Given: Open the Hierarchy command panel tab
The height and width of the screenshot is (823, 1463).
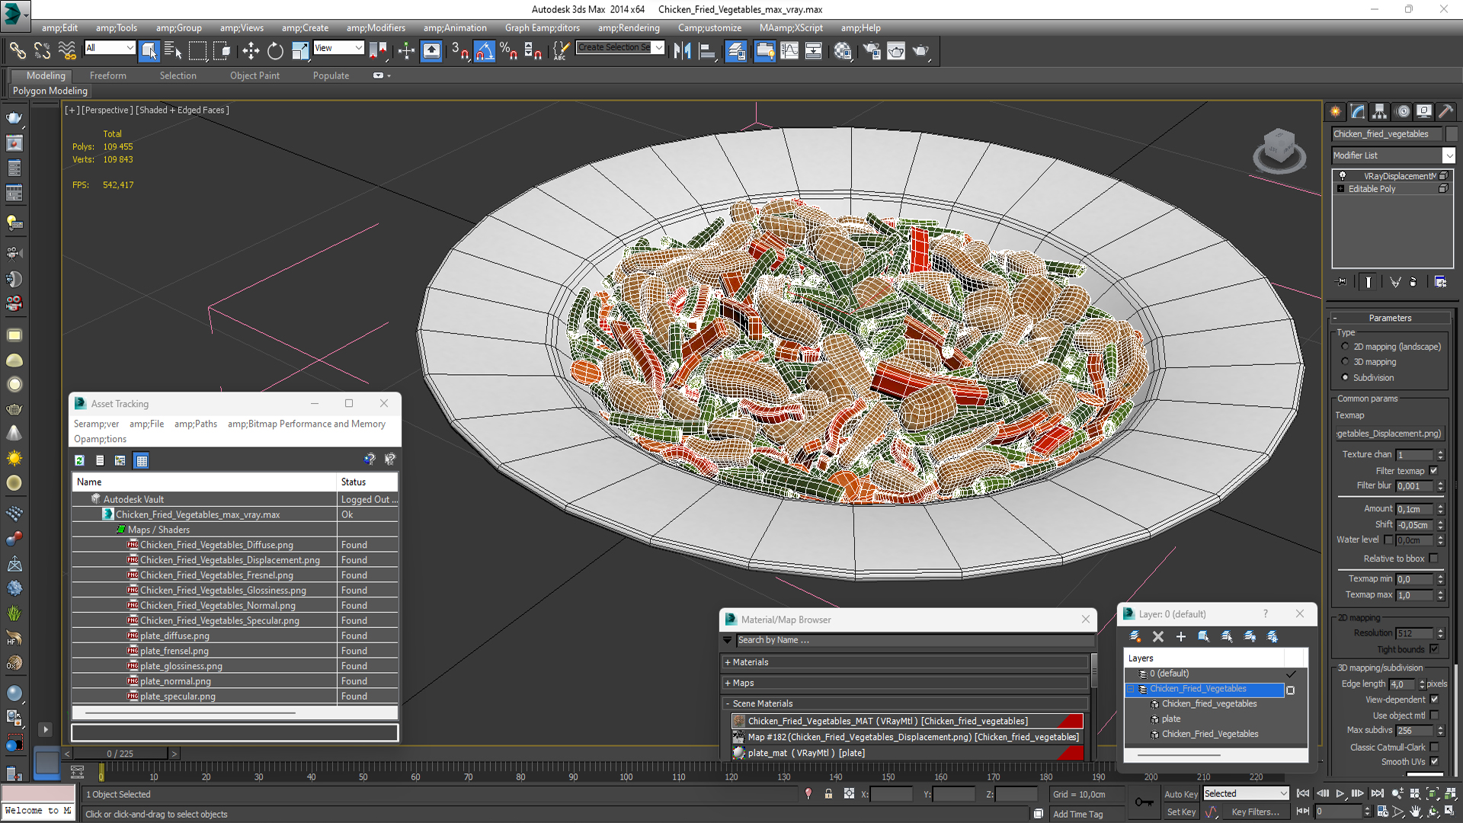Looking at the screenshot, I should [1379, 111].
